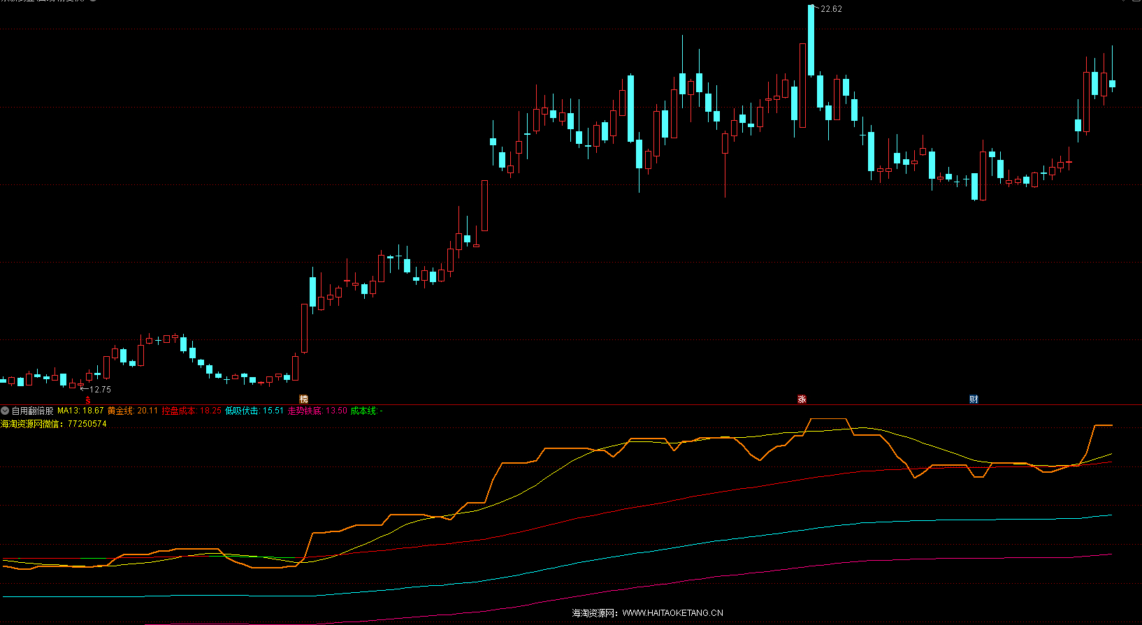Screen dimensions: 1142x625
Task: Click the 海淘资源网微信 text line
Action: [x=54, y=424]
